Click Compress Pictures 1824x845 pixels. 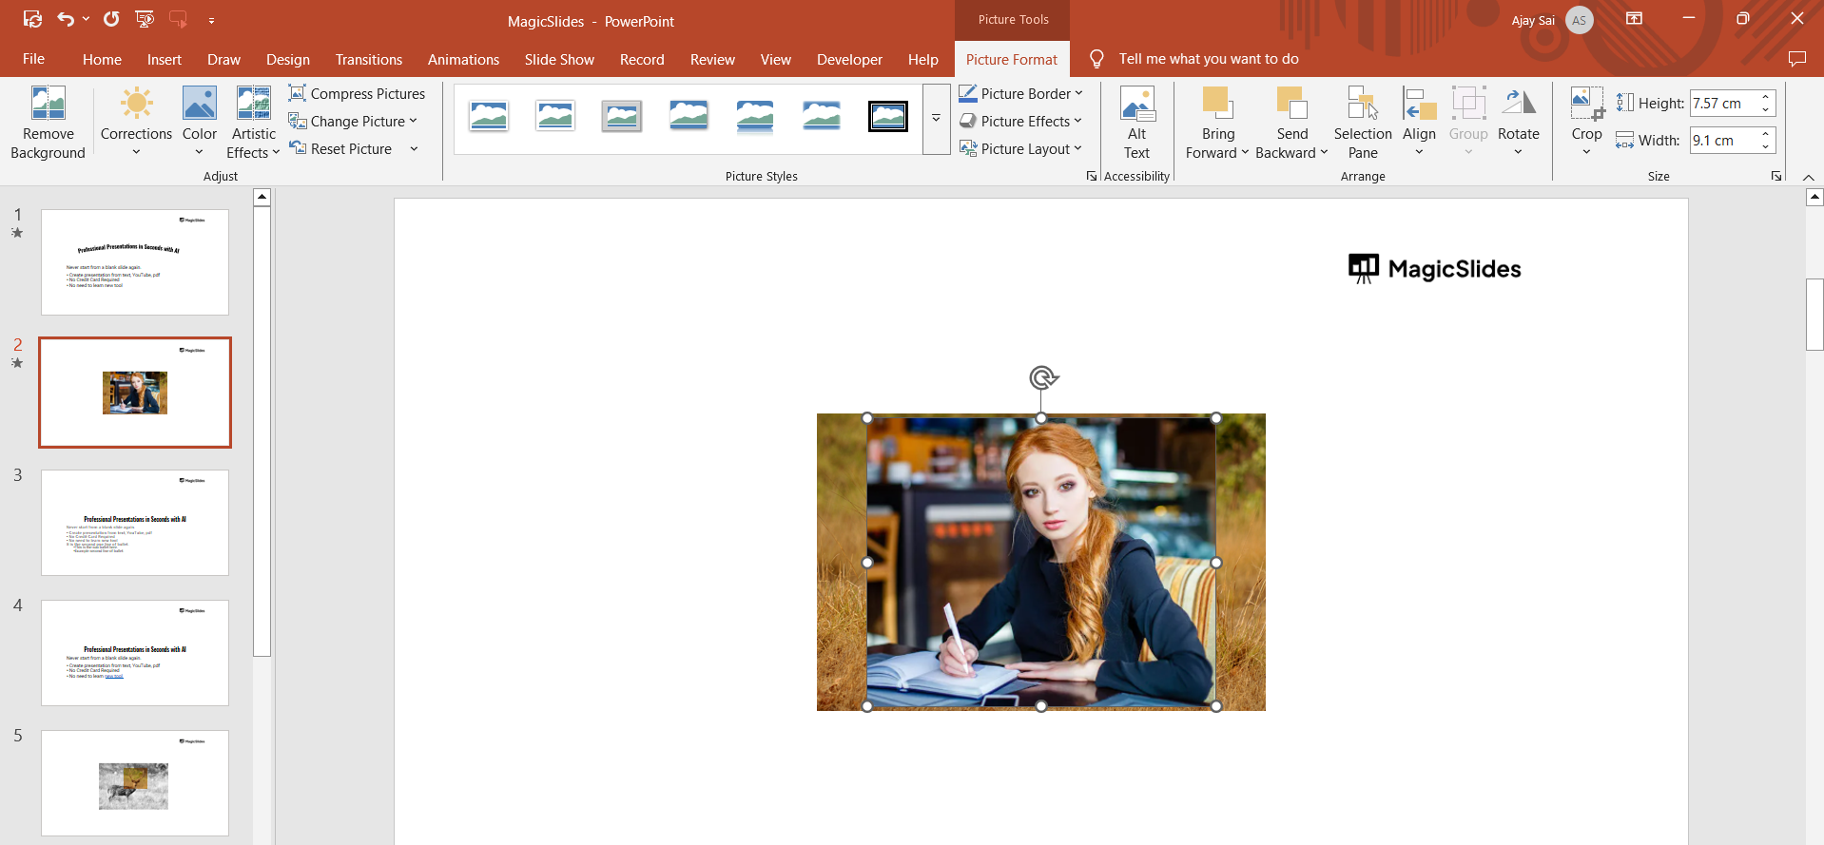(357, 93)
